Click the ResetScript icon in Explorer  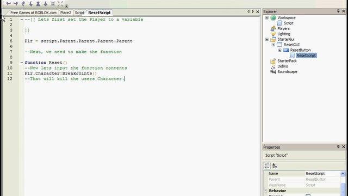coord(293,56)
